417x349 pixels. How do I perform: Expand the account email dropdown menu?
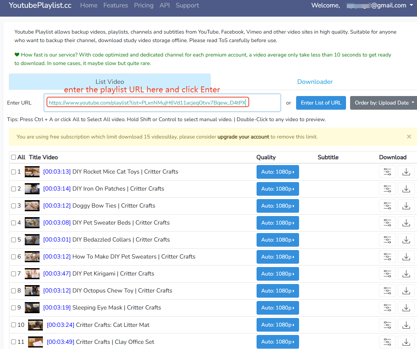(x=411, y=6)
